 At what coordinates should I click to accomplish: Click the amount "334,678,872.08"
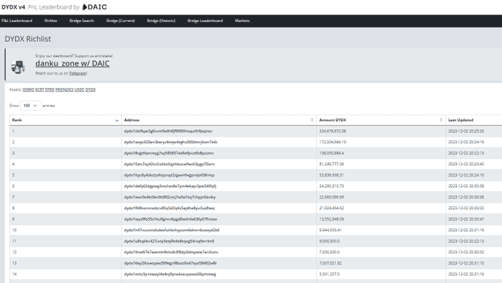click(x=332, y=131)
